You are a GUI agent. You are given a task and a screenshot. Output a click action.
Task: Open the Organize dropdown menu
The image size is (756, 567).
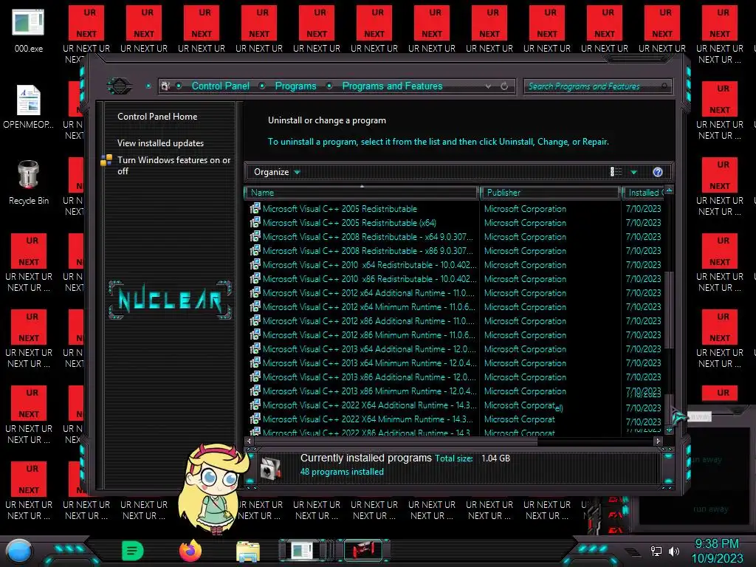[x=277, y=172]
